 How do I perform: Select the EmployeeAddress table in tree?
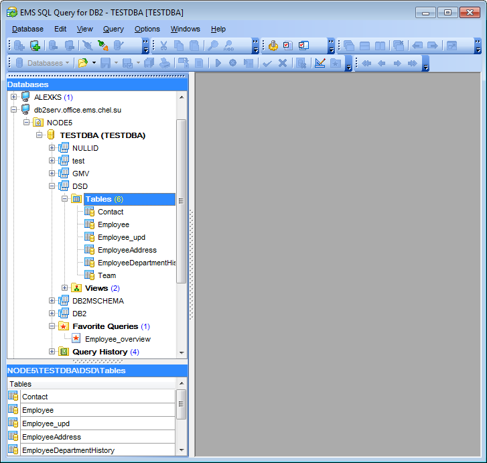coord(127,250)
